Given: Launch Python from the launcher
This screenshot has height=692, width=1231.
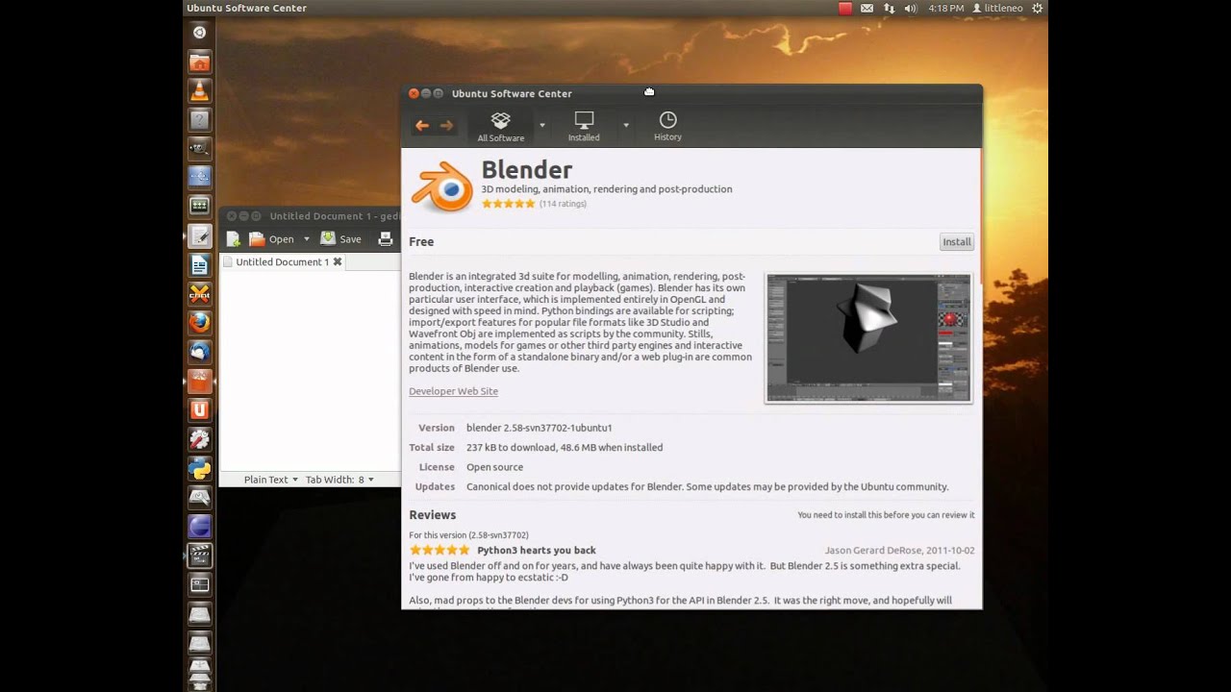Looking at the screenshot, I should click(x=199, y=468).
